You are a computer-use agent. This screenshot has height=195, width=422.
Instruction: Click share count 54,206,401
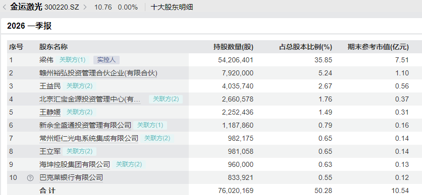pos(236,60)
